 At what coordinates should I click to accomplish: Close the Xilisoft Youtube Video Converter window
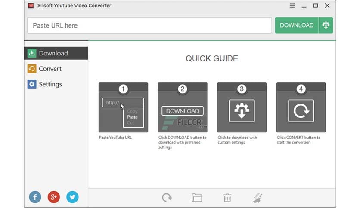(x=327, y=6)
